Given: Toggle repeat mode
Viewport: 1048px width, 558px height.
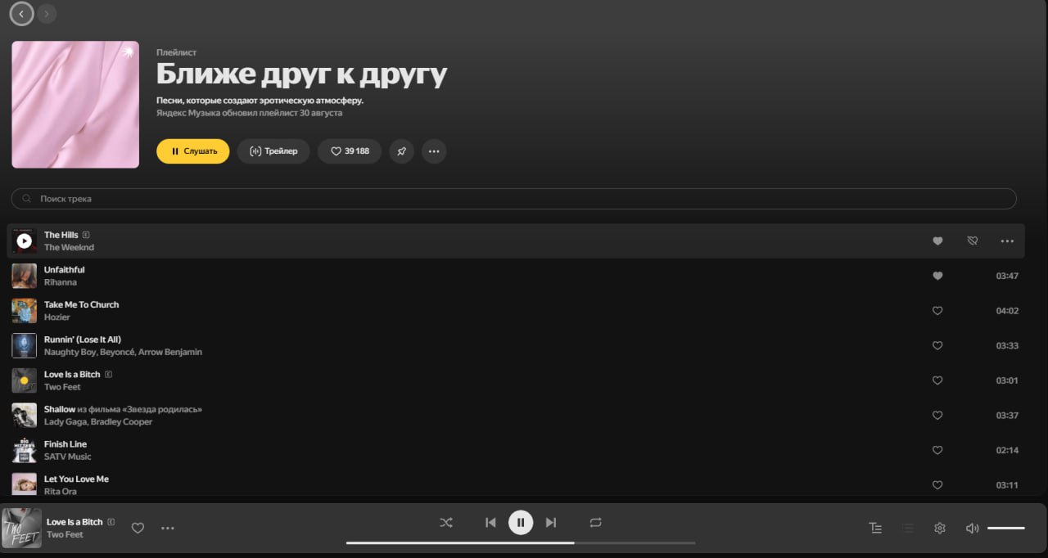Looking at the screenshot, I should point(595,522).
